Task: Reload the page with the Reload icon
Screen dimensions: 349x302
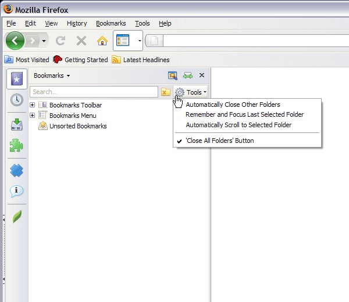Action: pyautogui.click(x=60, y=41)
